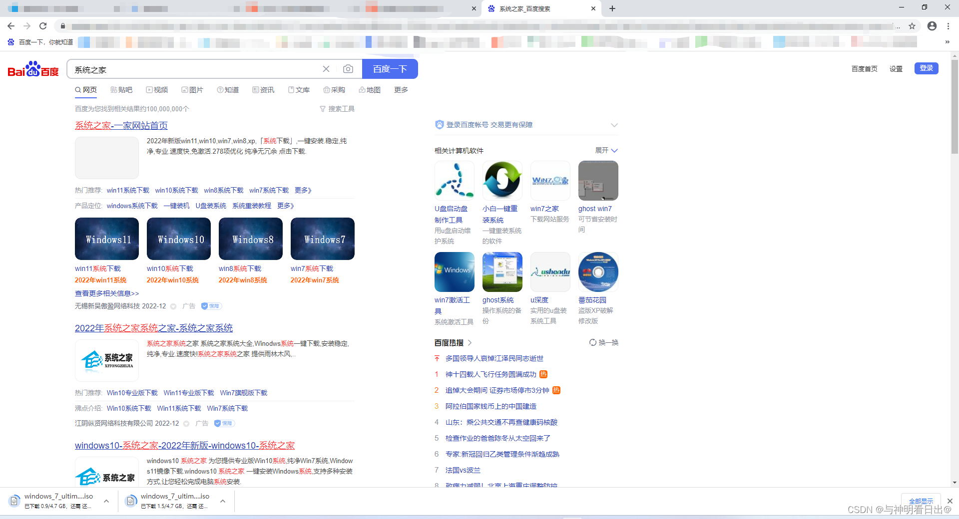The width and height of the screenshot is (959, 519).
Task: Open a new browser tab
Action: pyautogui.click(x=612, y=8)
